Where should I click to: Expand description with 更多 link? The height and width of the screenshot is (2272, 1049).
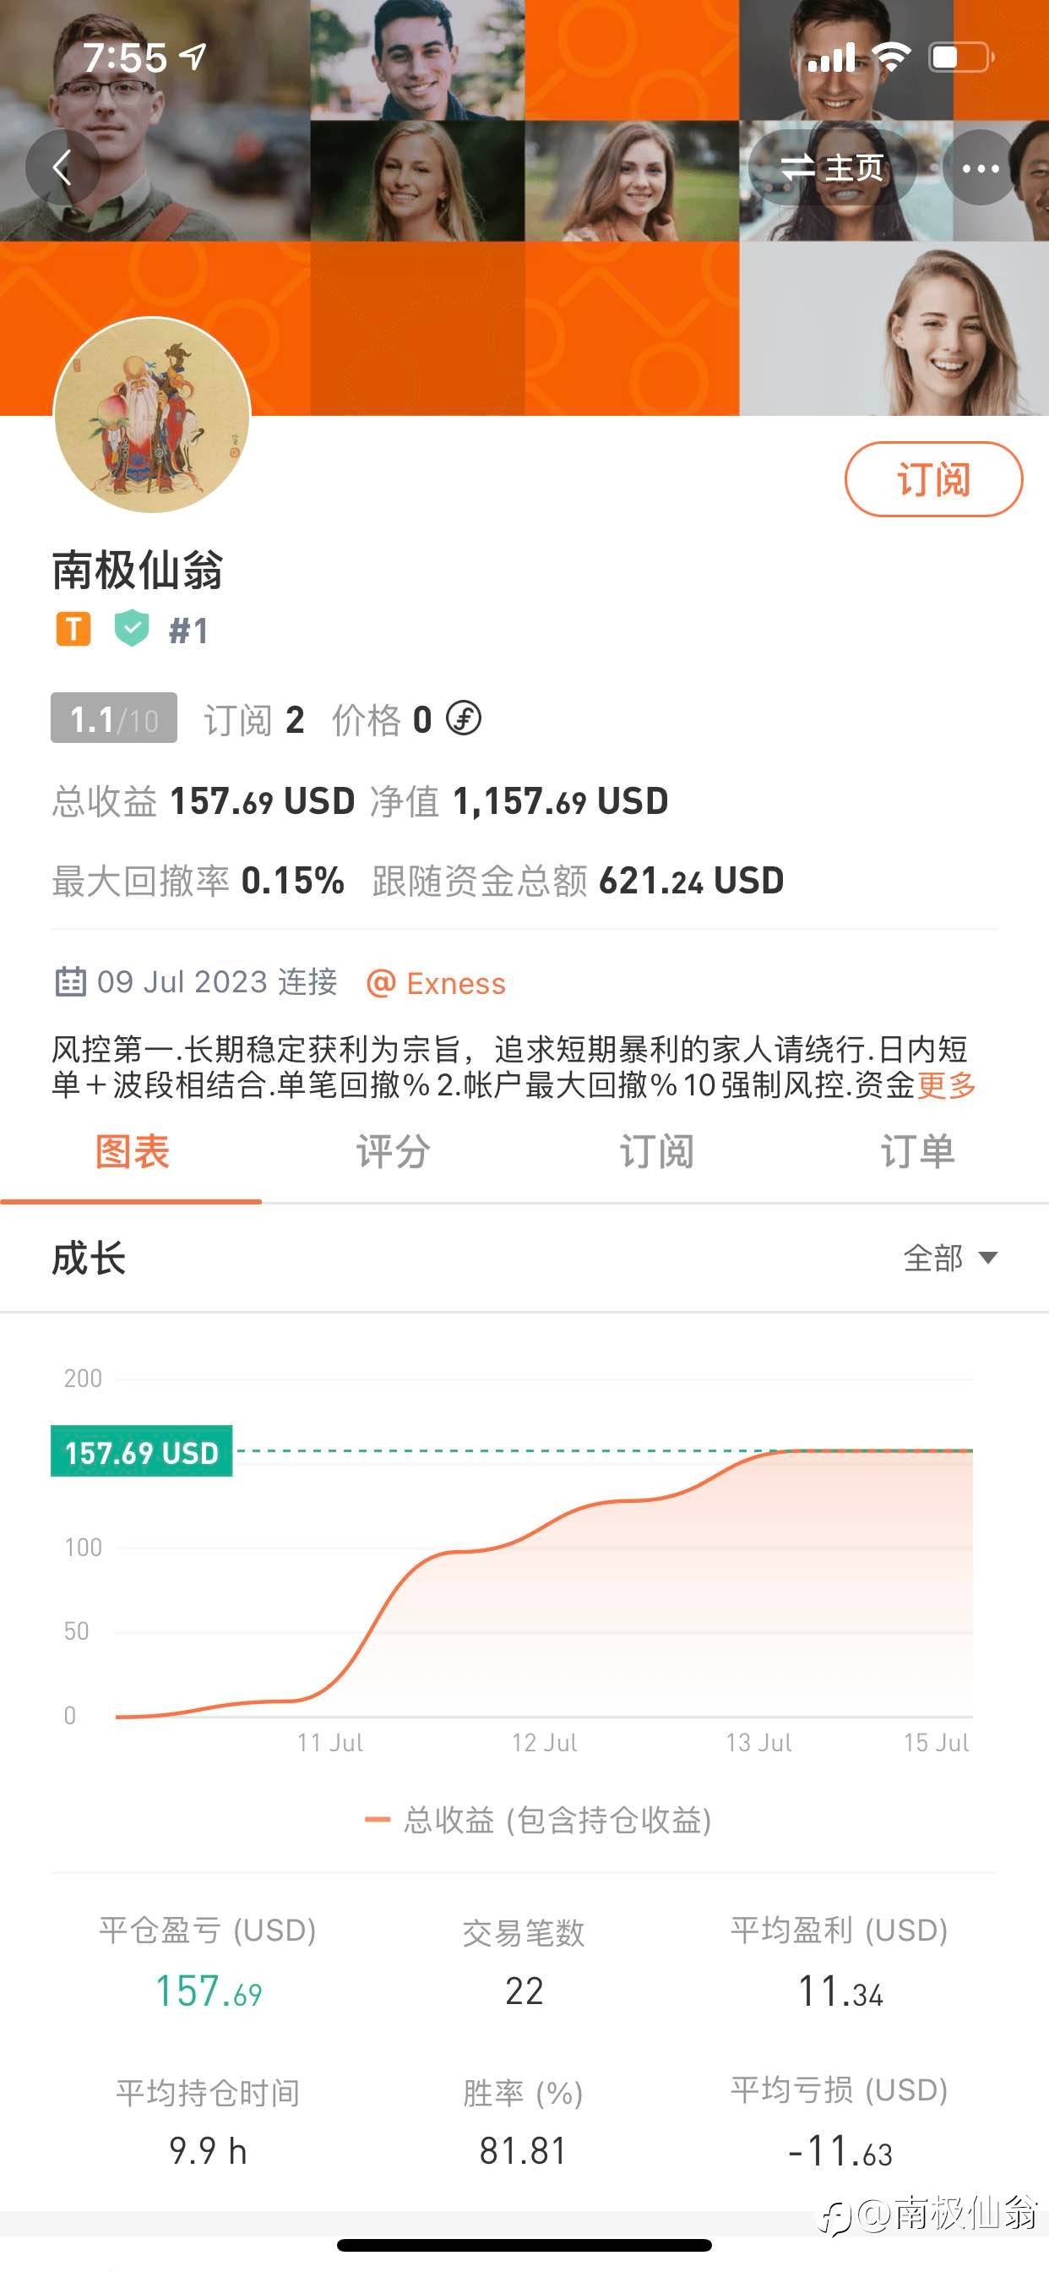click(947, 1084)
